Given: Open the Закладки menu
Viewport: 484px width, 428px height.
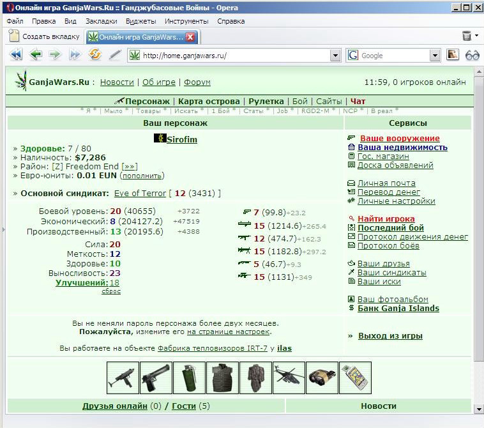Looking at the screenshot, I should [102, 21].
